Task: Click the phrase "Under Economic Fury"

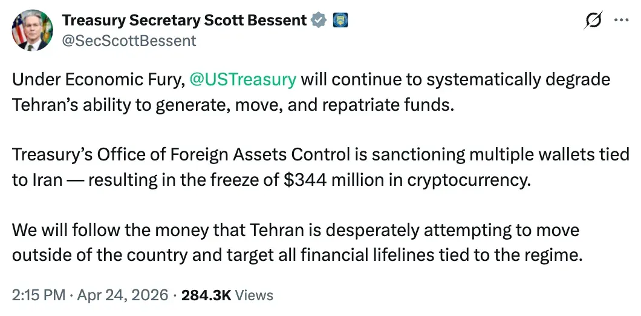Action: tap(95, 79)
